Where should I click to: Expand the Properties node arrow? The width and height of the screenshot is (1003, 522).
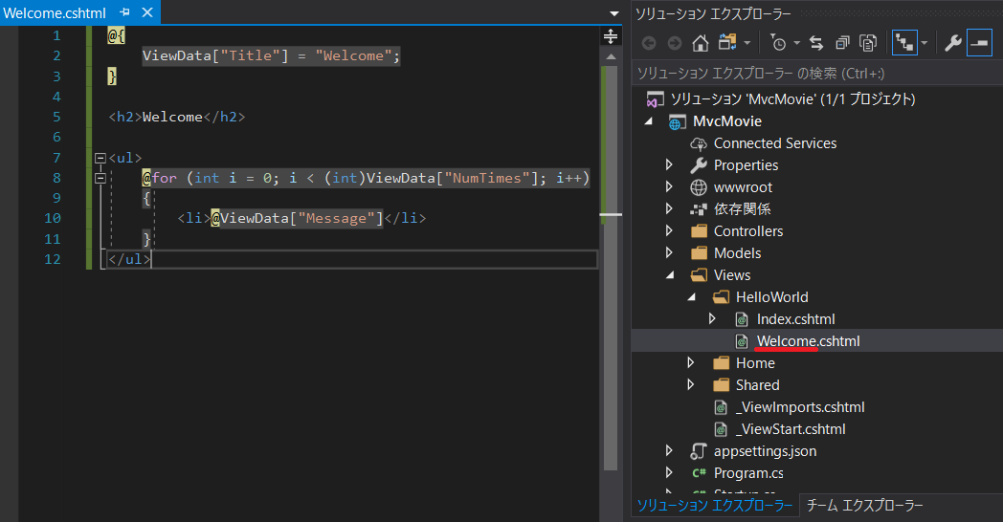670,165
